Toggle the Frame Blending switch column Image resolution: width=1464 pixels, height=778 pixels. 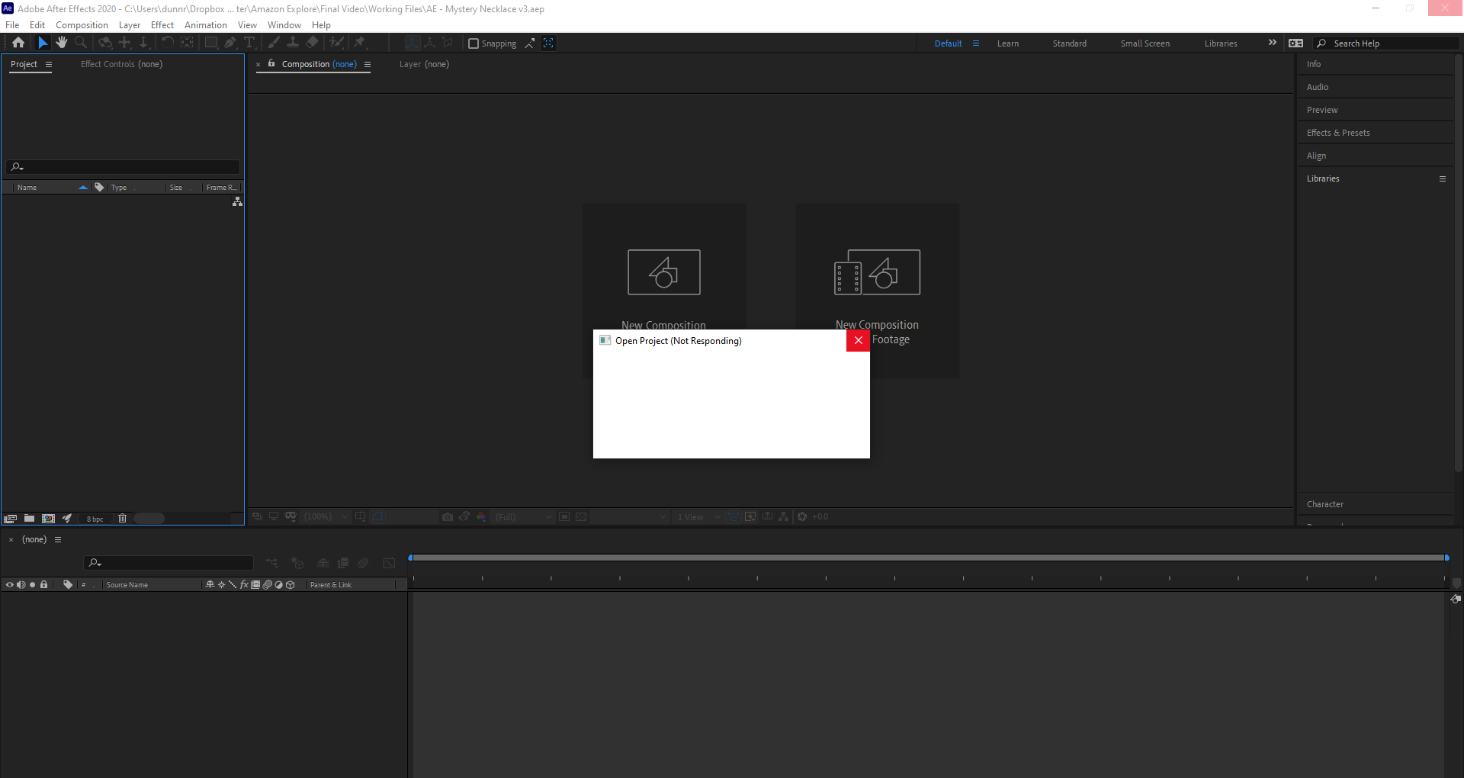255,584
